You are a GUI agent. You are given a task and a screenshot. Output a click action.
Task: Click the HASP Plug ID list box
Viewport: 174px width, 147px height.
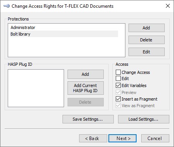pos(36,88)
